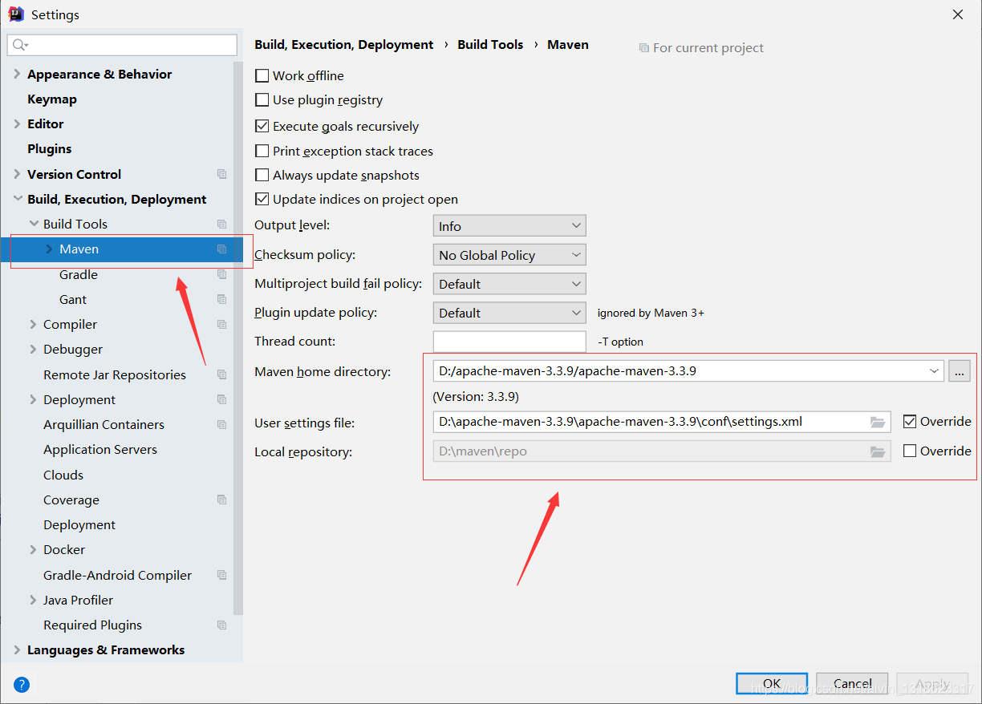Click the IntelliJ IDEA icon in title bar
The height and width of the screenshot is (704, 982).
(x=15, y=14)
